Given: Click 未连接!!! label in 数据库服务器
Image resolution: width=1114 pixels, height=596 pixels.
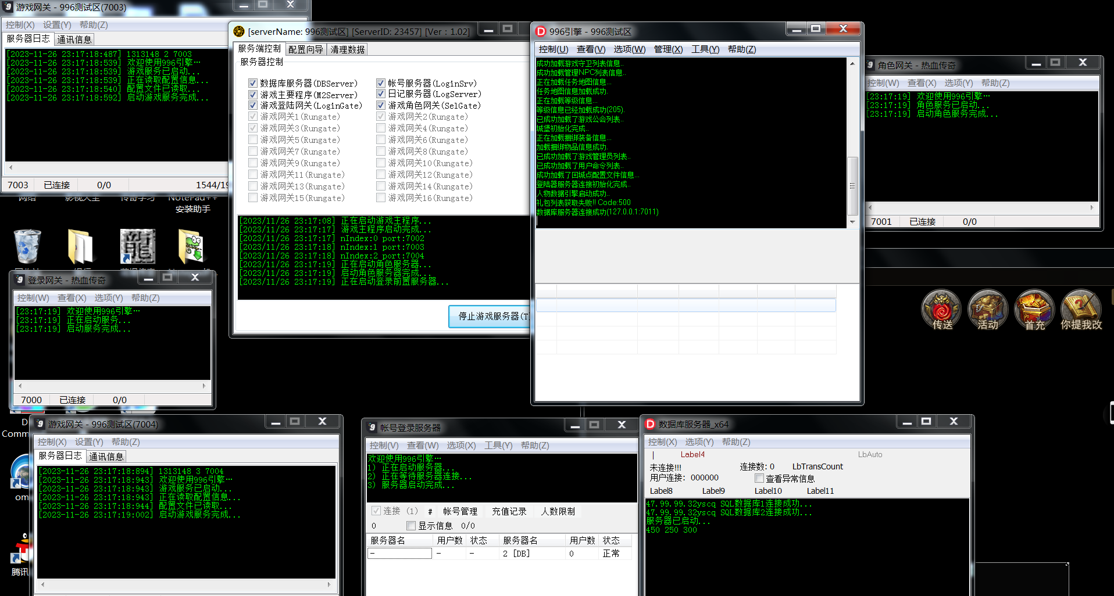Looking at the screenshot, I should tap(665, 467).
